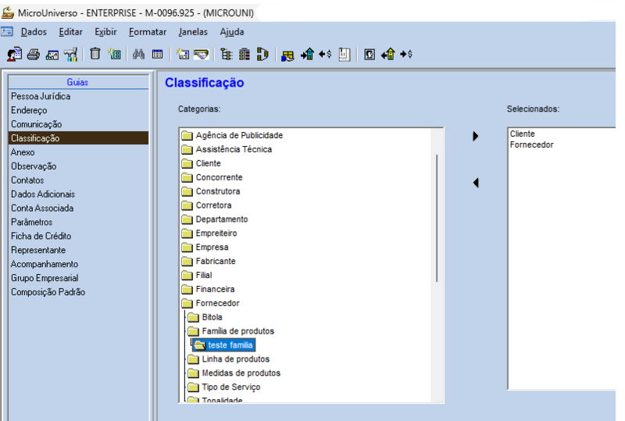Open the Dados menu
This screenshot has height=421, width=625.
34,32
